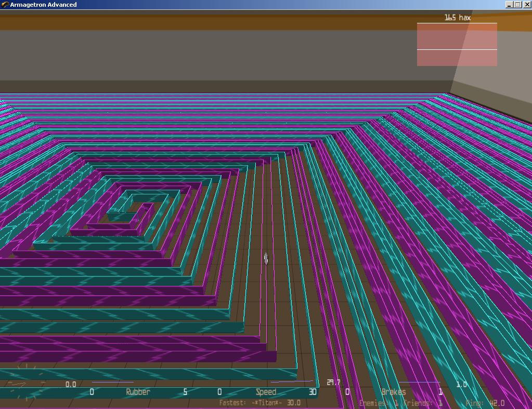Click the 29.7 current speed readout
Image resolution: width=532 pixels, height=409 pixels.
point(333,382)
